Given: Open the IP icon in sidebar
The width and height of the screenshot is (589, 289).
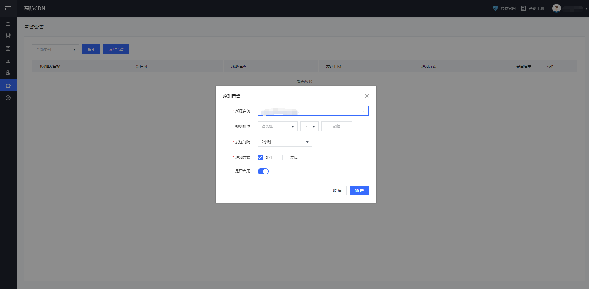Looking at the screenshot, I should pyautogui.click(x=8, y=98).
